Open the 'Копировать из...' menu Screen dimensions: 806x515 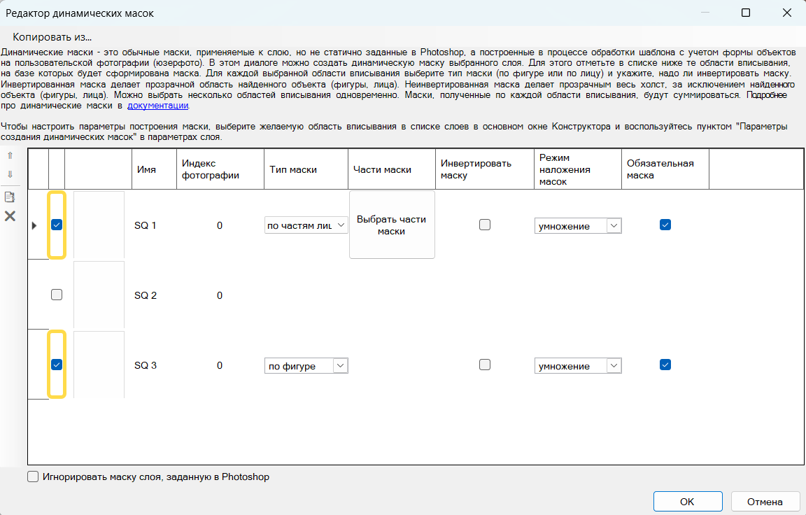(52, 36)
